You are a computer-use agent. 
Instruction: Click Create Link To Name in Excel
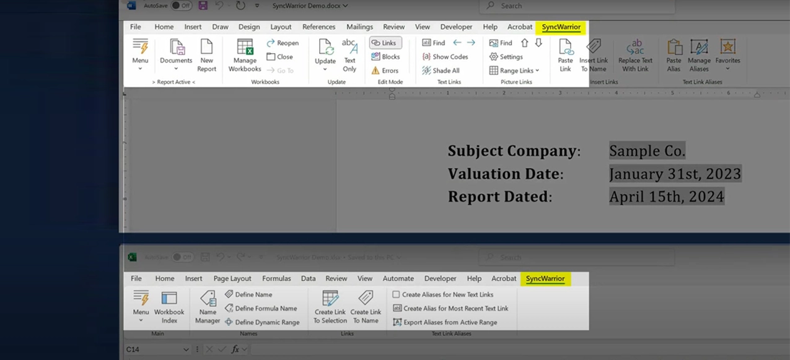point(366,306)
